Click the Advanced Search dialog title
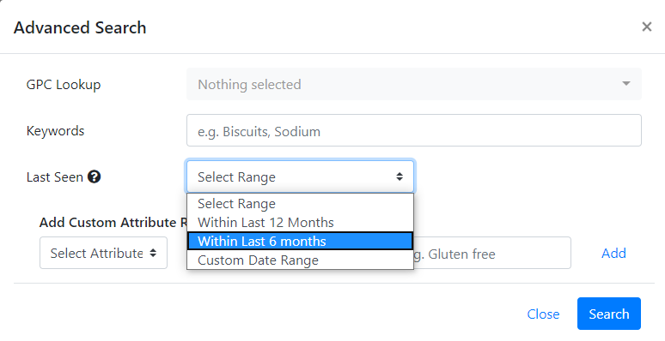The image size is (665, 341). (80, 27)
